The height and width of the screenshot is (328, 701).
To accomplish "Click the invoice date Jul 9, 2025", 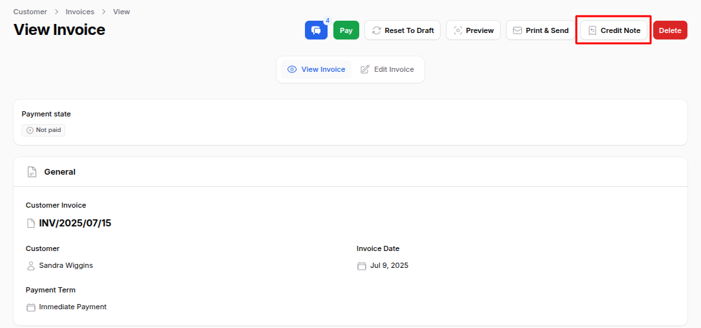I will [390, 265].
